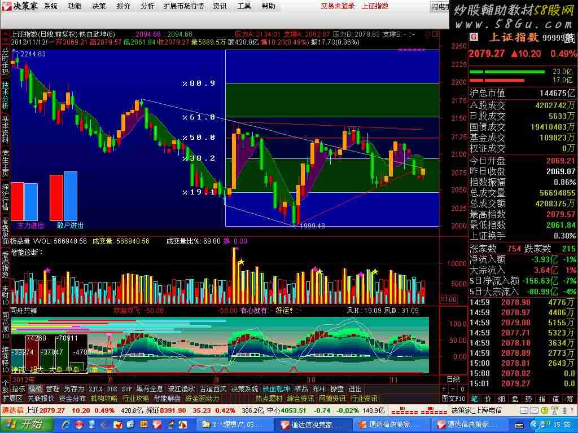Click the taskbar clock showing 15:55
This screenshot has height=433, width=578.
[x=563, y=425]
